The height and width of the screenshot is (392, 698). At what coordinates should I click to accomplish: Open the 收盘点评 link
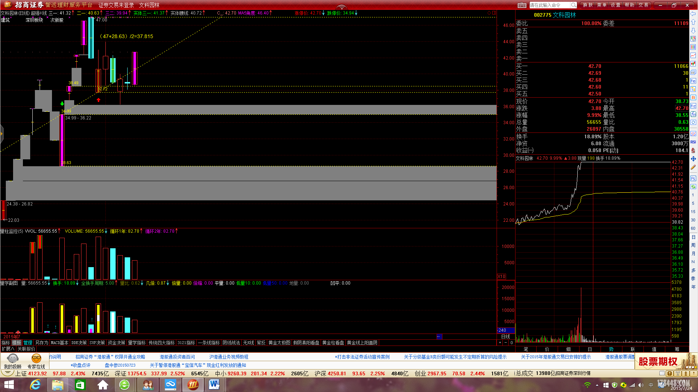pyautogui.click(x=81, y=366)
